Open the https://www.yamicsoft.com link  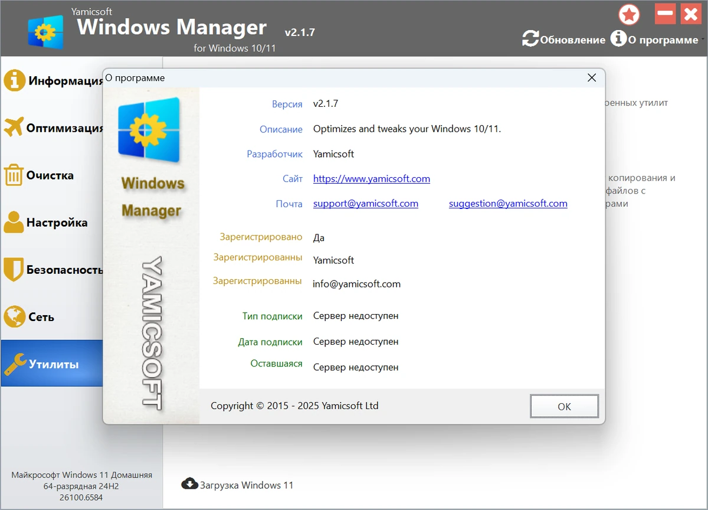pyautogui.click(x=372, y=178)
